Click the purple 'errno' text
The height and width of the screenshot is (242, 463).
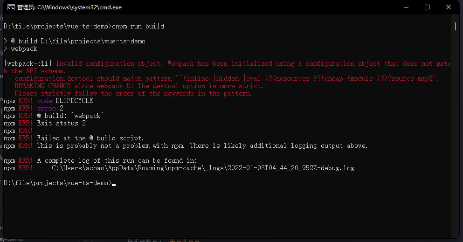coord(46,109)
